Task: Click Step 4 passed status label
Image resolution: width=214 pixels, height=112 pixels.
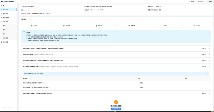Action: click(203, 67)
